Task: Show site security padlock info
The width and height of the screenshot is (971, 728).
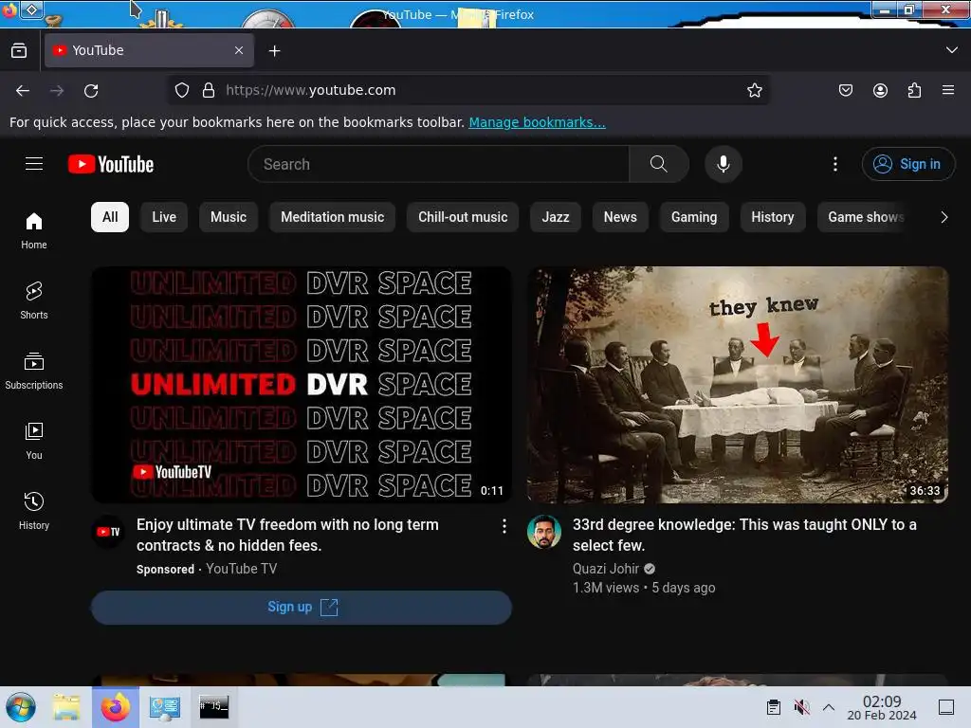Action: tap(209, 90)
